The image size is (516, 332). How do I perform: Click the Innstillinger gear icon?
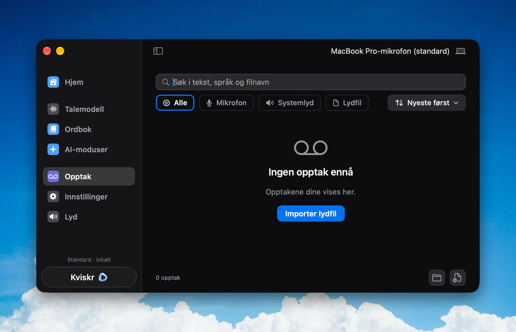(x=53, y=196)
